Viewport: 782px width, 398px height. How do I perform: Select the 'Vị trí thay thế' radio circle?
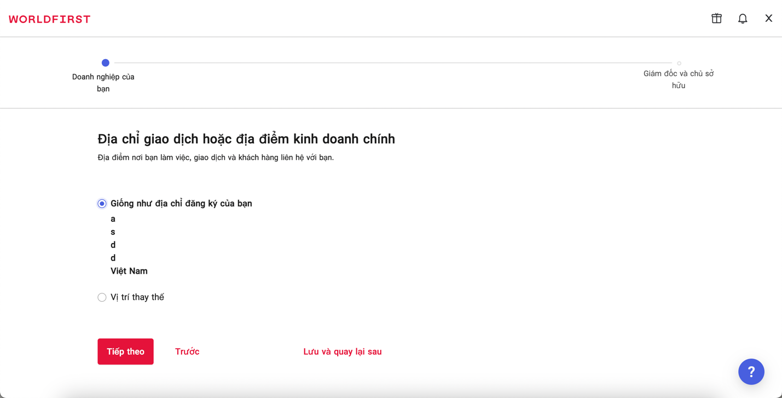pyautogui.click(x=102, y=297)
